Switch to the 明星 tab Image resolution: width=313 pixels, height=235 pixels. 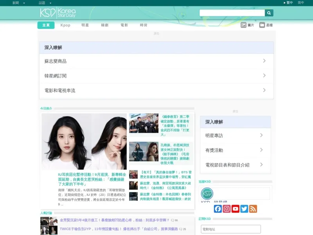pyautogui.click(x=85, y=25)
